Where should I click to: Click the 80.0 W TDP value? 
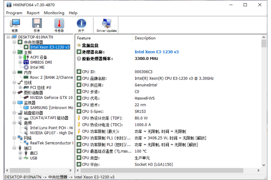click(x=141, y=118)
